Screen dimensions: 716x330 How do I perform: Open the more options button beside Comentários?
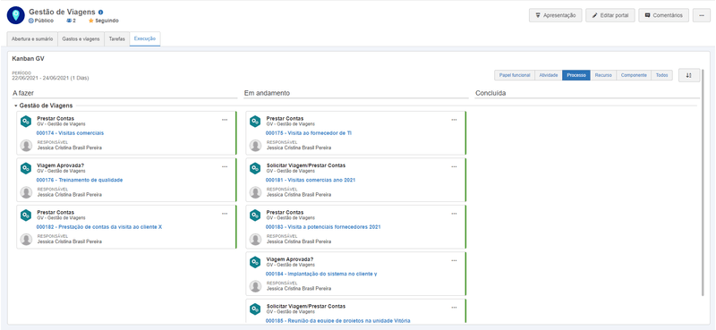click(x=702, y=15)
